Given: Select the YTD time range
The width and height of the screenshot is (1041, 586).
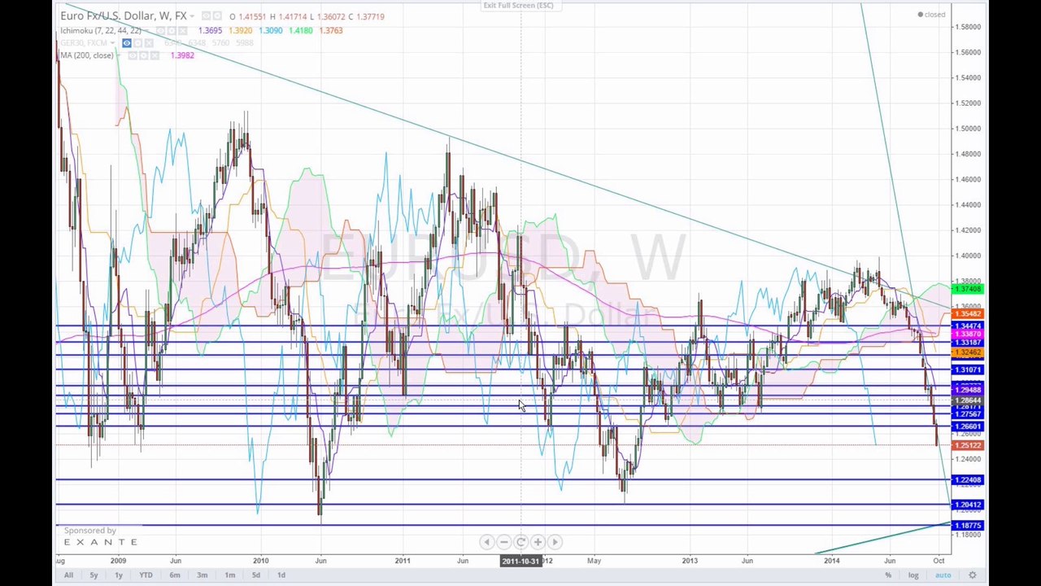Looking at the screenshot, I should (x=146, y=575).
